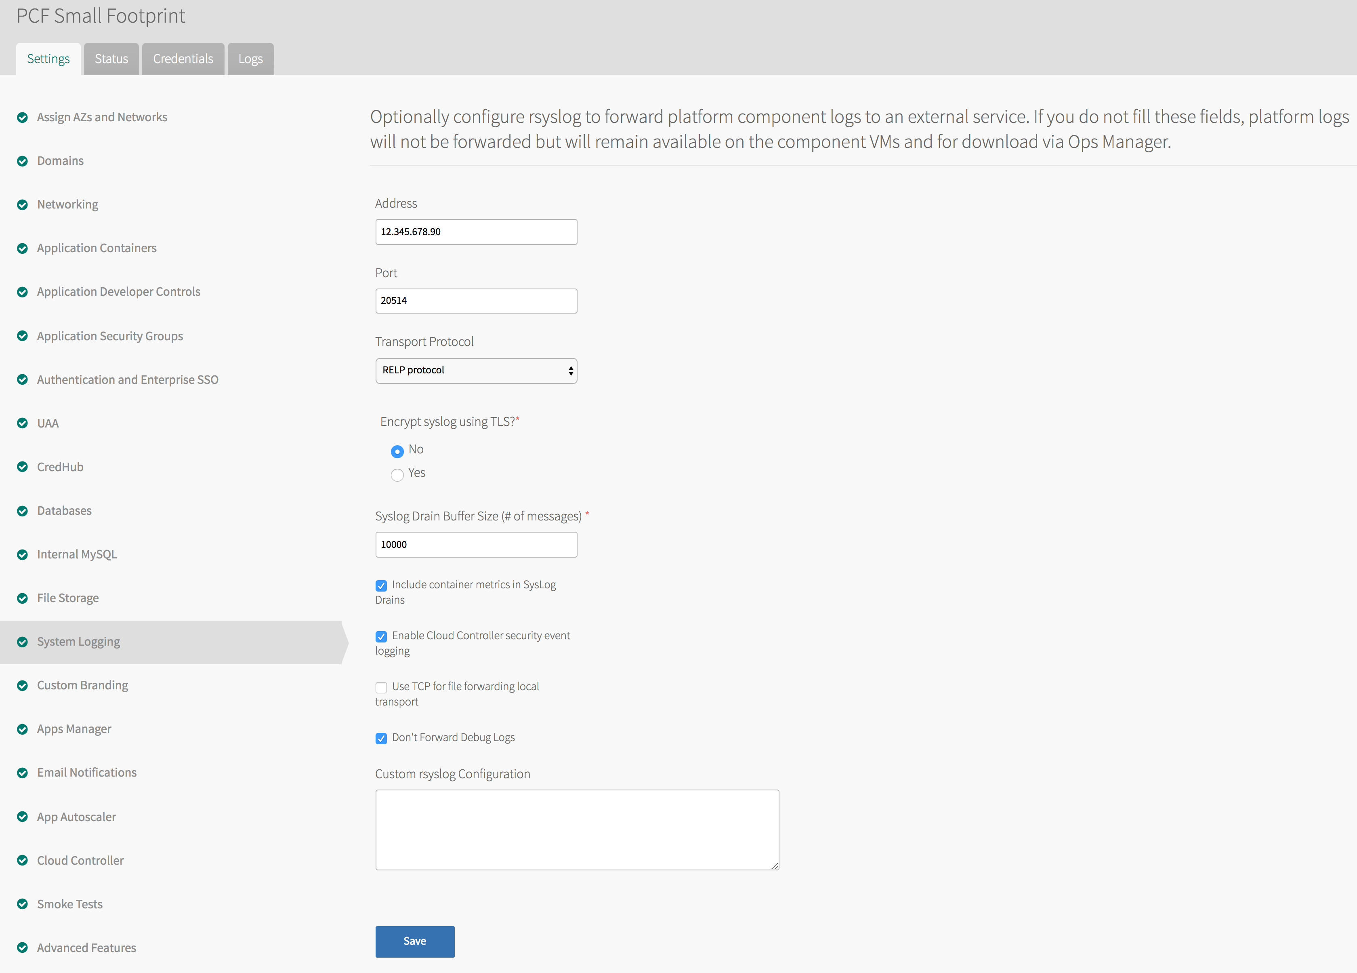This screenshot has width=1357, height=973.
Task: Click the completion icon beside Networking
Action: pos(23,205)
